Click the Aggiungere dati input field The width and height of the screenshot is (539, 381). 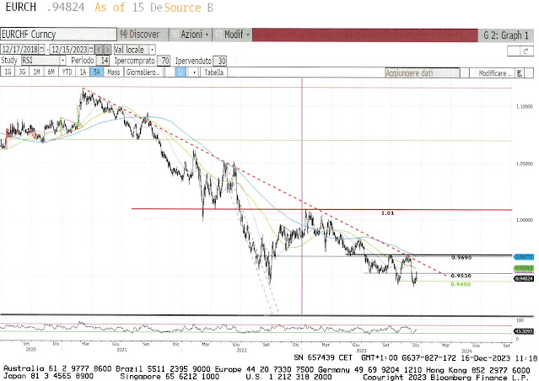[422, 73]
